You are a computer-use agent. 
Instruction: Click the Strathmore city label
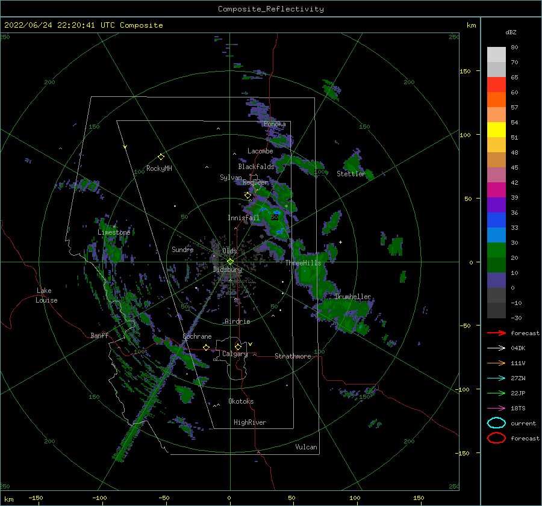[293, 356]
